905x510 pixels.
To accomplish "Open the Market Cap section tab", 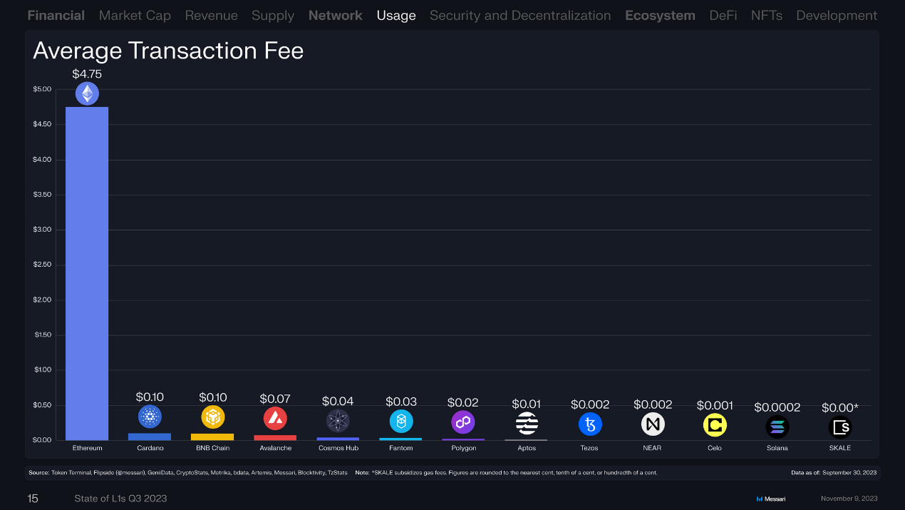I will [135, 15].
